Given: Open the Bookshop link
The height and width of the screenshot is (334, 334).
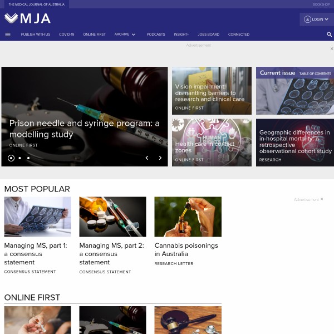Looking at the screenshot, I should point(321,4).
